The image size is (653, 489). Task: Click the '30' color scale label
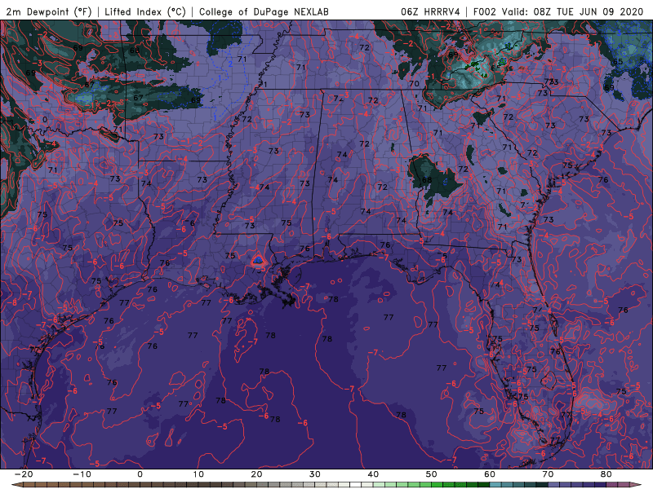pos(315,474)
